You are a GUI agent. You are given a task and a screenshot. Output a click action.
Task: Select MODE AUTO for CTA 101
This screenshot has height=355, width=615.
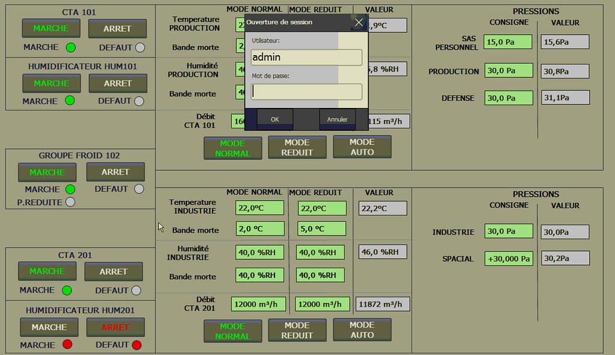(362, 147)
